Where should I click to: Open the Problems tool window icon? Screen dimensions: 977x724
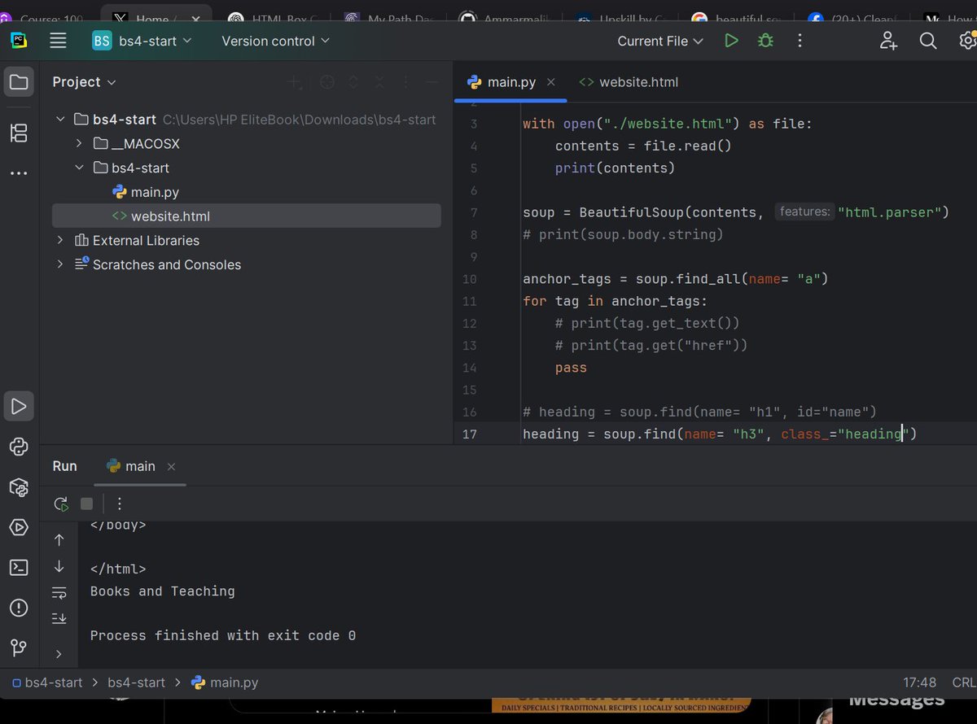[x=19, y=608]
